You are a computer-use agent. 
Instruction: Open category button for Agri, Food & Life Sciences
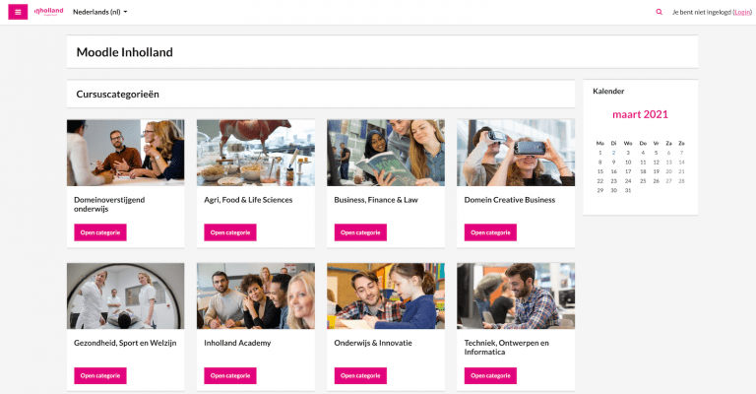(230, 232)
